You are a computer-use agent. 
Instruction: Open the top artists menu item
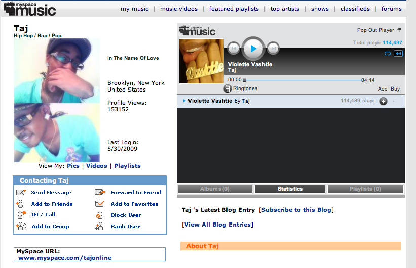pos(285,9)
